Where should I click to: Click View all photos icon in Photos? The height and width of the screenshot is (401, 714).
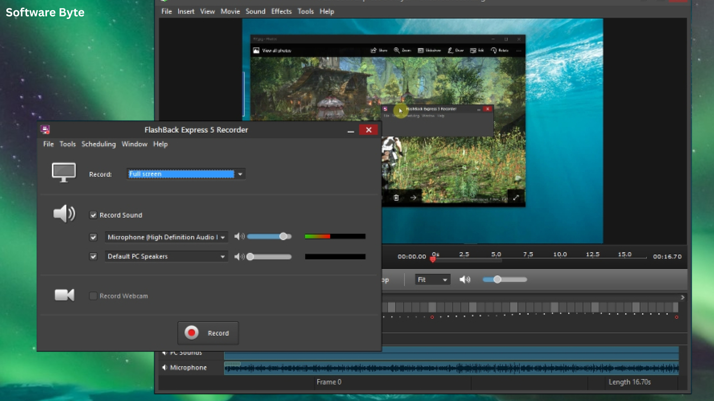(x=256, y=50)
